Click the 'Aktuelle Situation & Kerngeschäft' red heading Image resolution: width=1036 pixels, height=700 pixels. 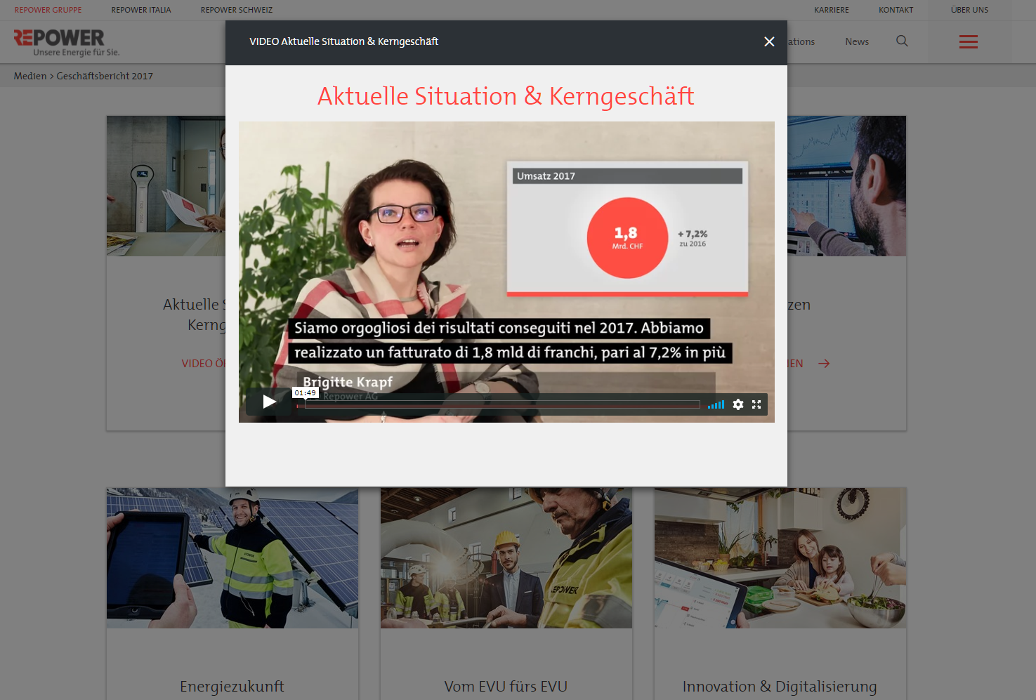tap(506, 96)
